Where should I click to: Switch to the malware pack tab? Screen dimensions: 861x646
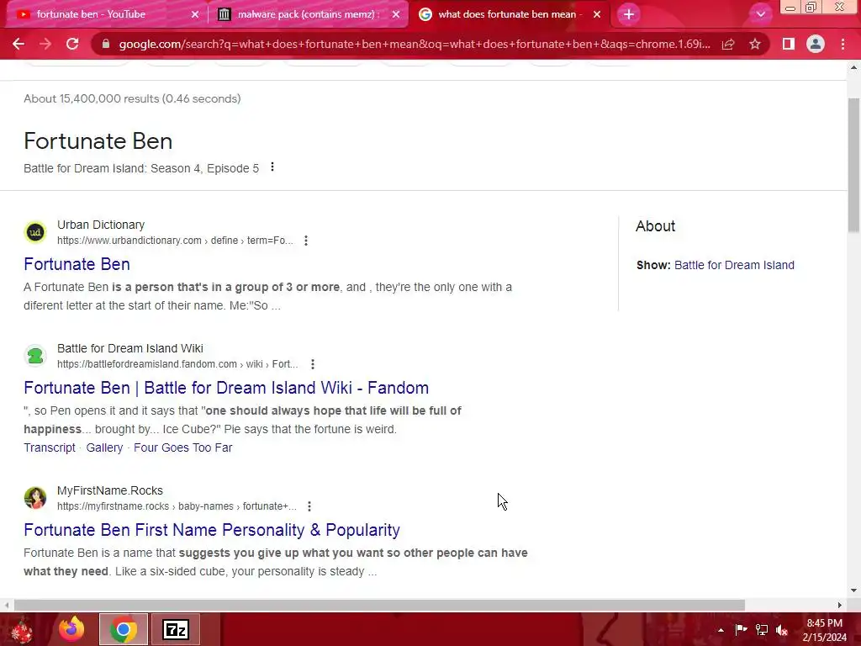(308, 14)
